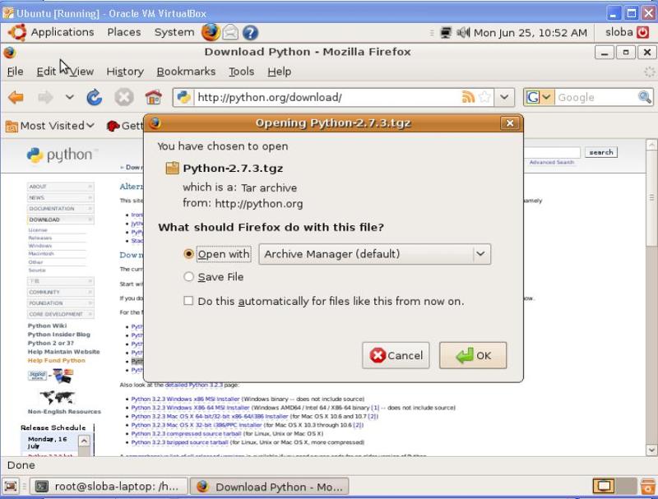Click into the URL address field
Viewport: 658px width, 499px height.
pyautogui.click(x=327, y=97)
